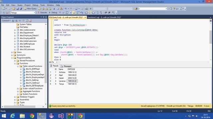The width and height of the screenshot is (213, 119).
Task: Open the find text combo box dropdown
Action: 166,9
